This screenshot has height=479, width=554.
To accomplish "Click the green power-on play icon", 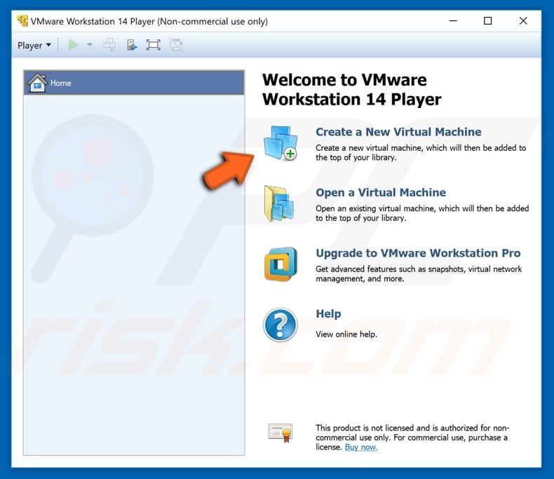I will pos(74,45).
